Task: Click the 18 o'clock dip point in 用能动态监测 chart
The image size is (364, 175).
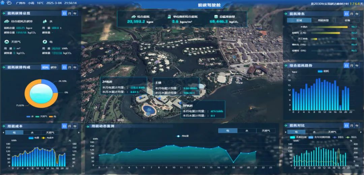Action: pos(234,162)
